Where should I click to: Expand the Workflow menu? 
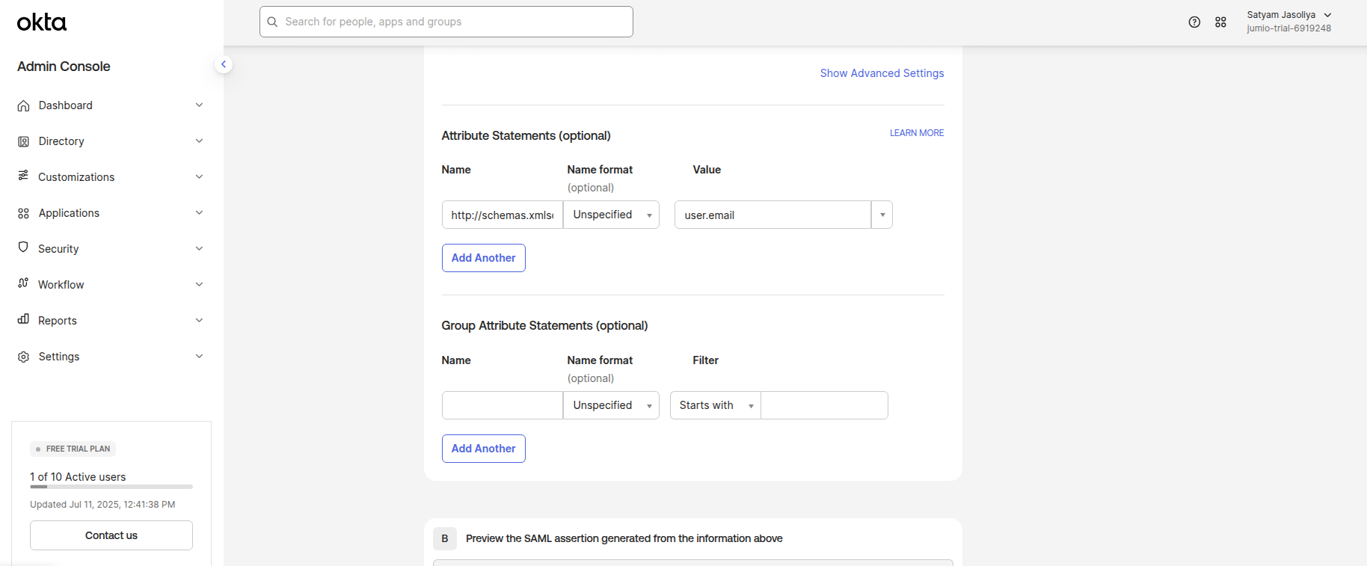tap(199, 285)
